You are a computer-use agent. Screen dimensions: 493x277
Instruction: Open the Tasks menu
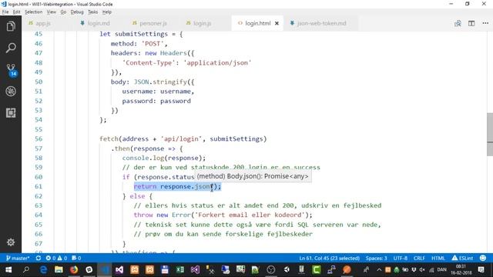point(92,12)
